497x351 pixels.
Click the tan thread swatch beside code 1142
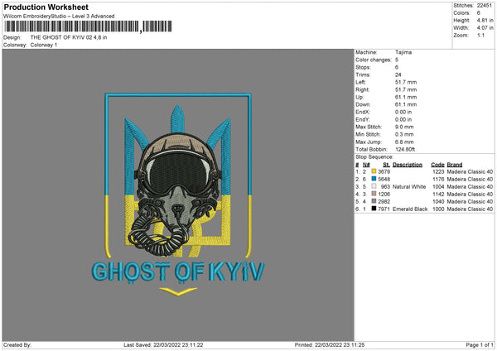click(x=374, y=194)
